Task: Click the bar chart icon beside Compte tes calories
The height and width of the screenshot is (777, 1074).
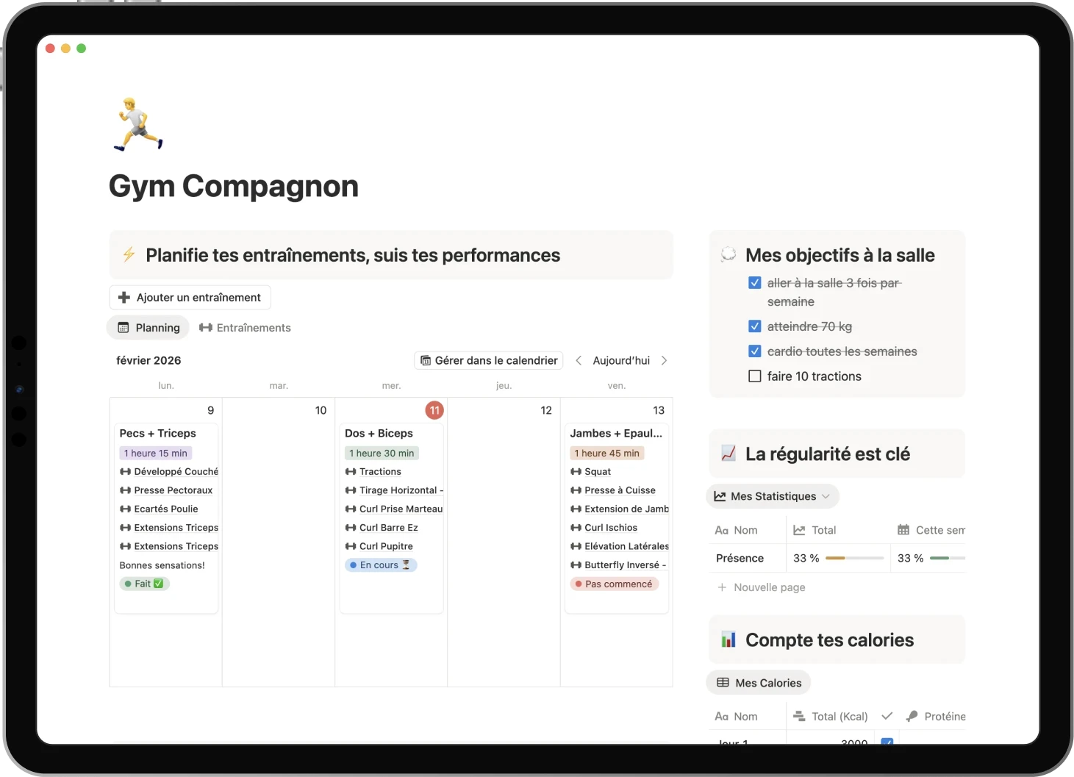Action: point(728,640)
